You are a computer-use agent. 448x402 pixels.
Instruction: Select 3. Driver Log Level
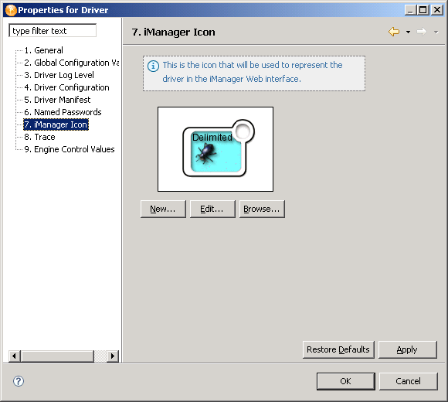59,75
